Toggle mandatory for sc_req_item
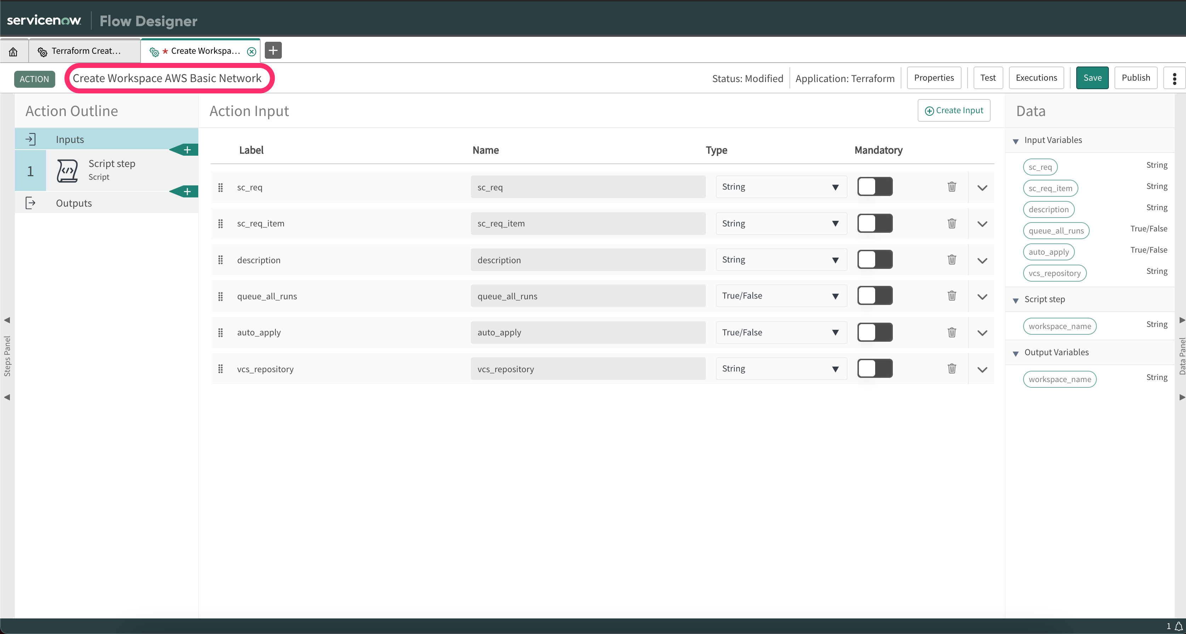1186x634 pixels. click(874, 224)
